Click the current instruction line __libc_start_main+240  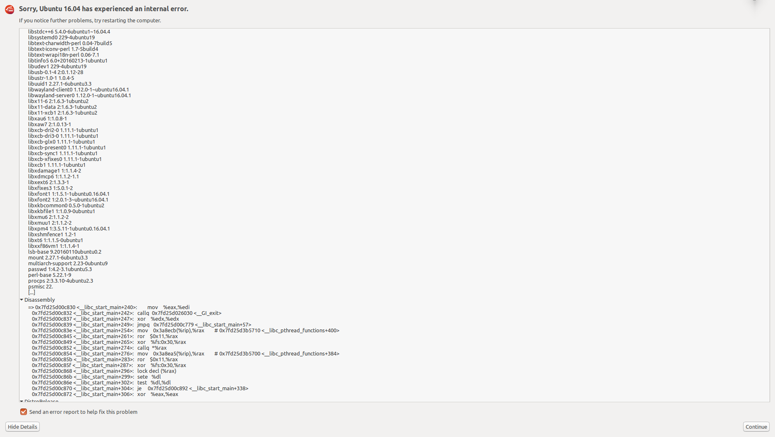pos(110,307)
